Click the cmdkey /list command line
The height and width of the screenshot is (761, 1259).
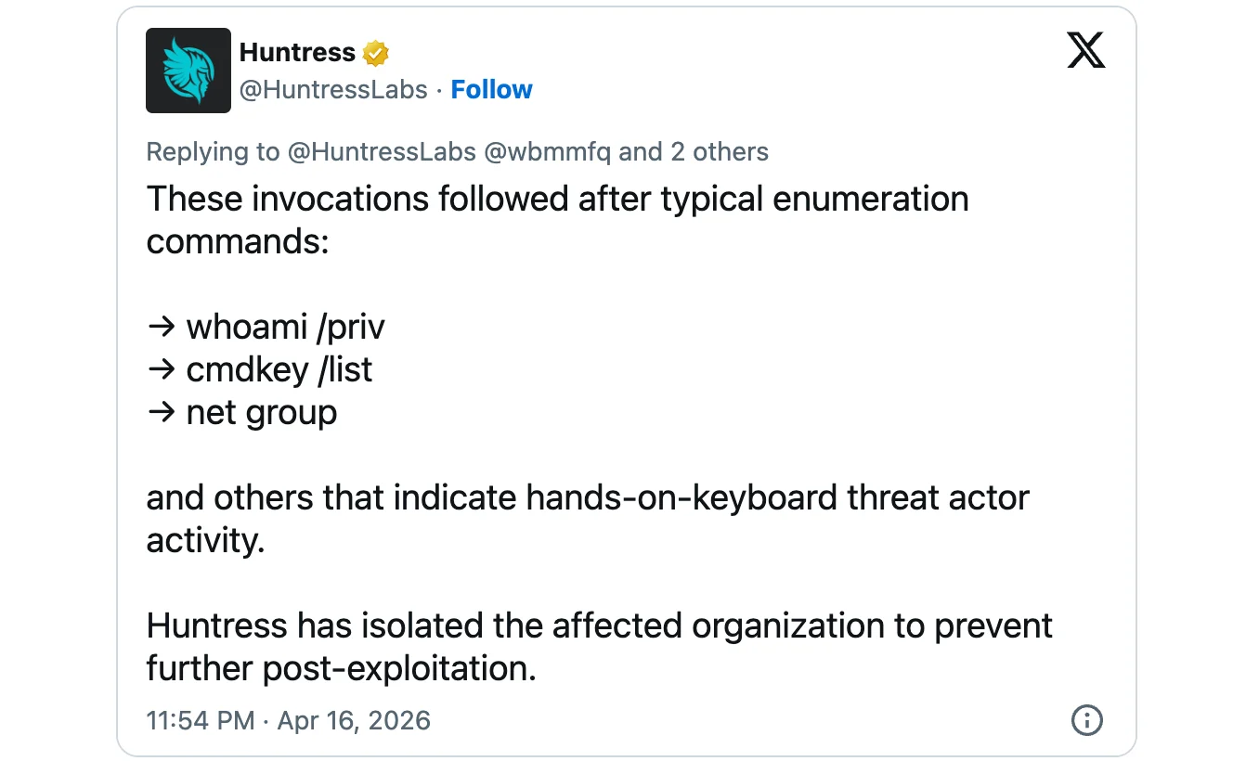point(279,369)
